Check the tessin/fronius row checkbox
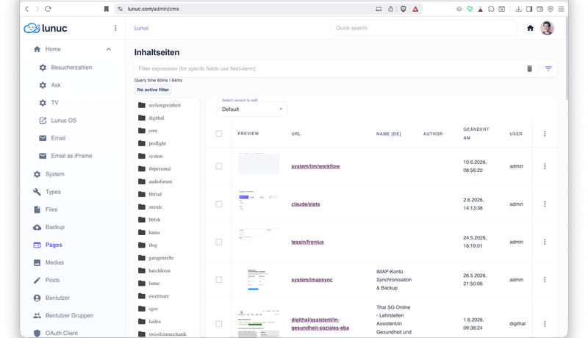Viewport: 588px width, 338px height. click(x=219, y=242)
